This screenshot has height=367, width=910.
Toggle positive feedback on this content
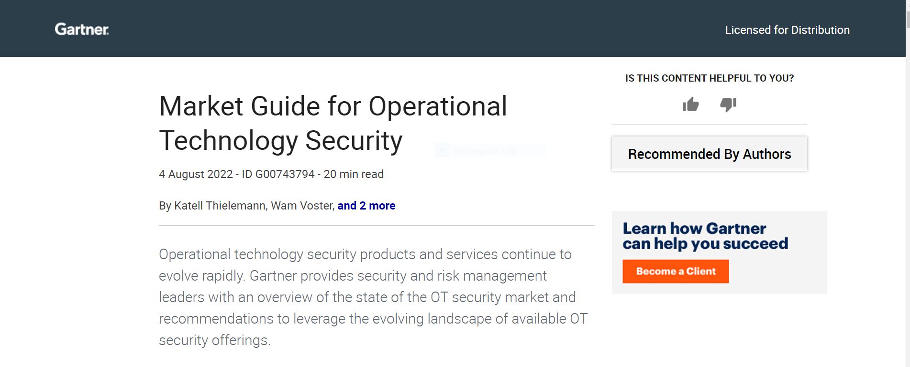point(690,104)
